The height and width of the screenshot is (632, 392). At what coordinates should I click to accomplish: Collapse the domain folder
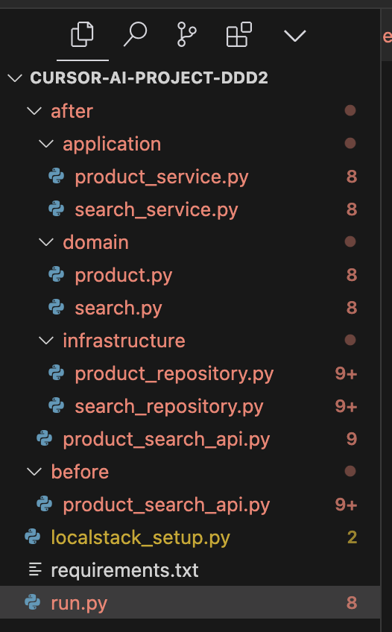point(46,241)
